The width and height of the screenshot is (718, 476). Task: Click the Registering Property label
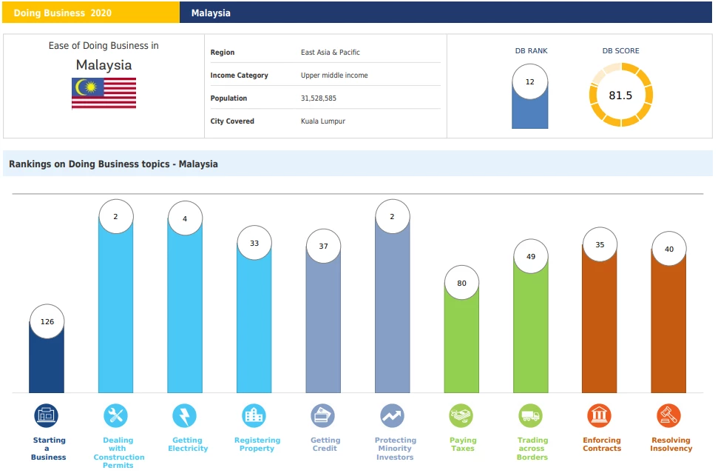[257, 444]
